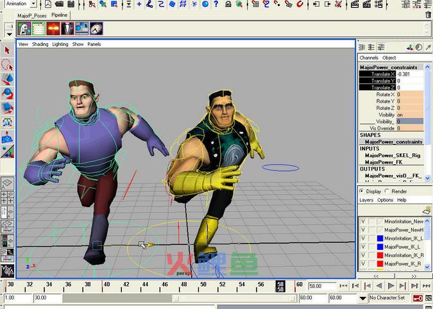The height and width of the screenshot is (309, 433).
Task: Toggle visibility V of MajorPower_IK_L layer
Action: [363, 247]
